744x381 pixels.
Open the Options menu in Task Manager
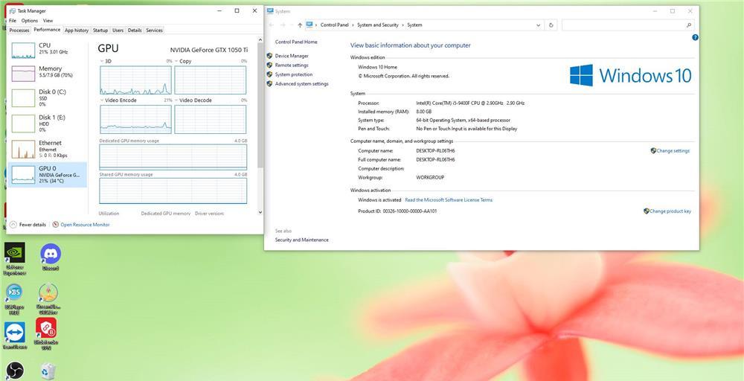click(x=30, y=21)
